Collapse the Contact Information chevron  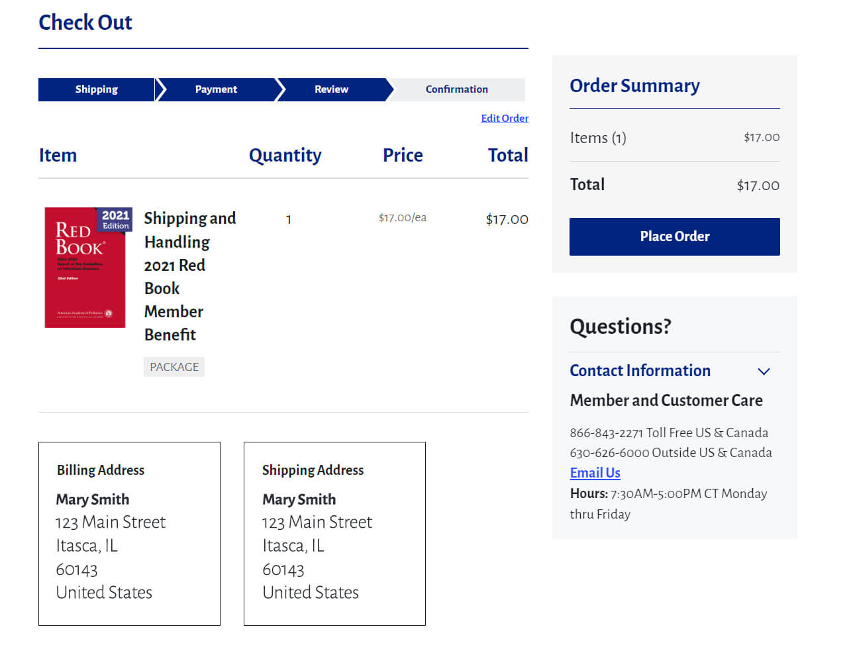click(764, 372)
